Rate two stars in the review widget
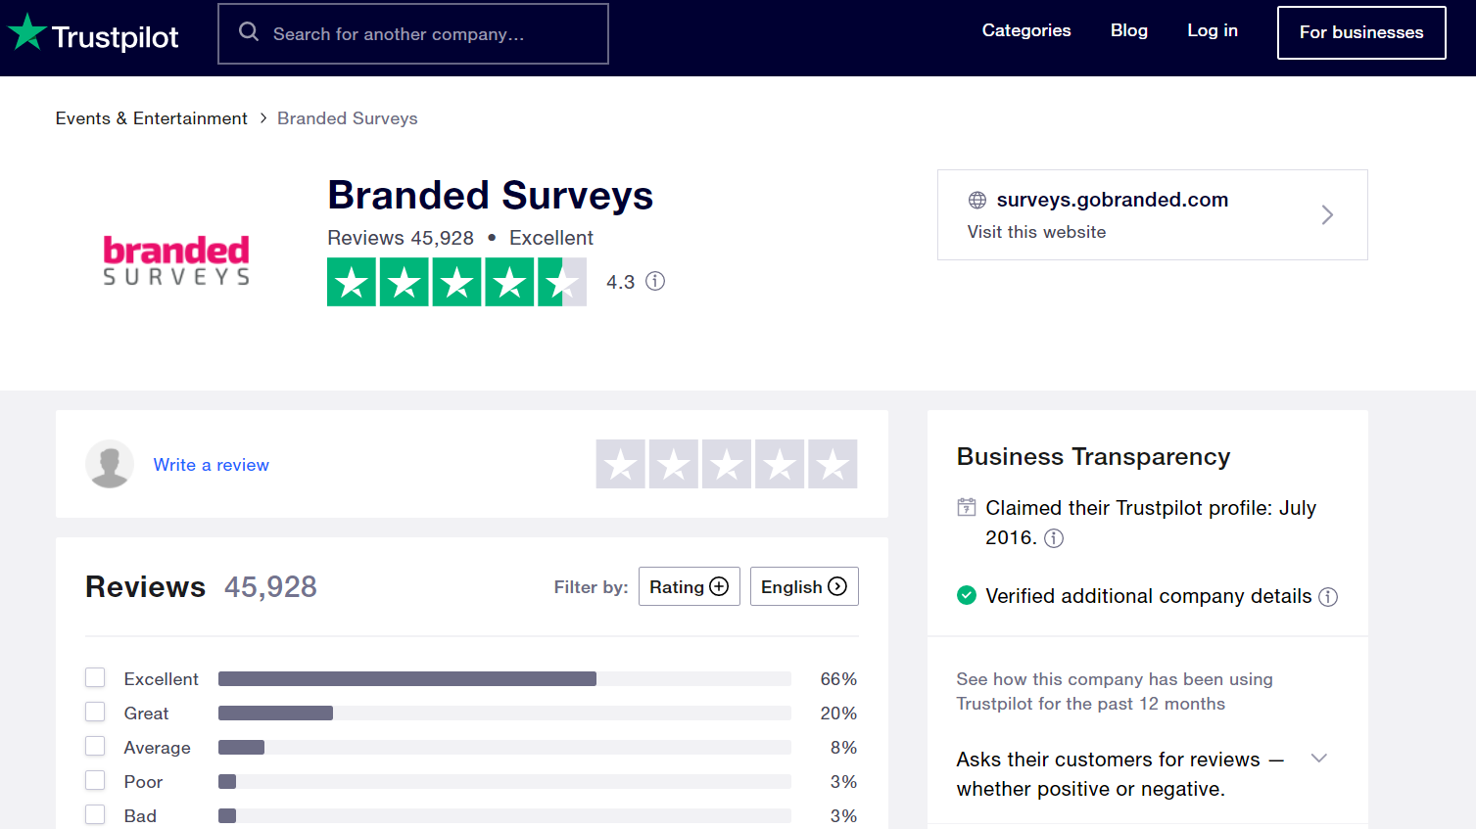 (674, 464)
